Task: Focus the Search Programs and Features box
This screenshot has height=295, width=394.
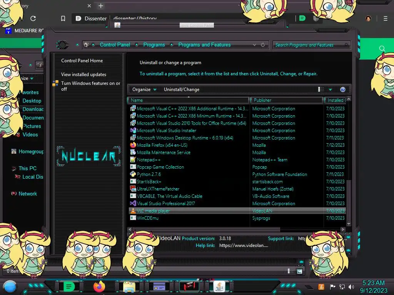Action: coord(311,45)
